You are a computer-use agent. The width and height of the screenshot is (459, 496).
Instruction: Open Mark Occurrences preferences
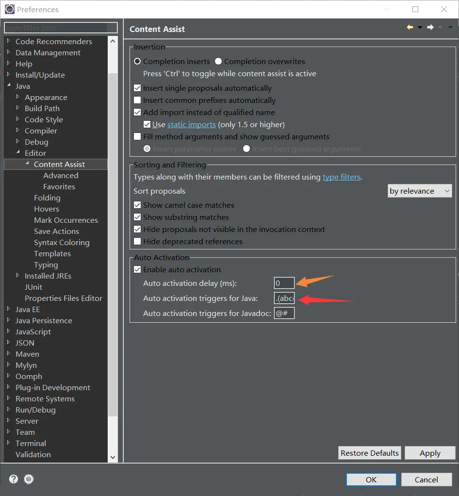66,220
